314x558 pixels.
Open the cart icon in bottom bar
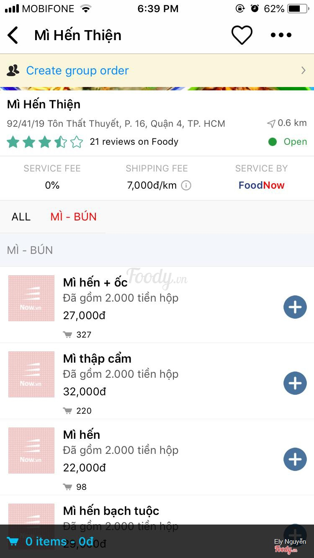(x=13, y=542)
